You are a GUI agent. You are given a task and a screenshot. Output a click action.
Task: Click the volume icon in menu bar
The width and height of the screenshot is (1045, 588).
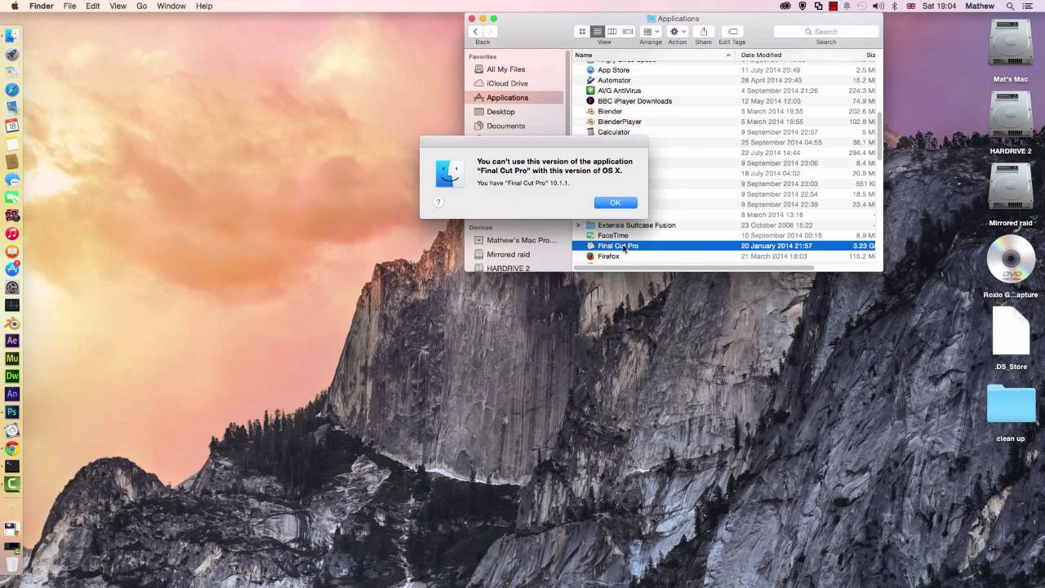[x=878, y=6]
